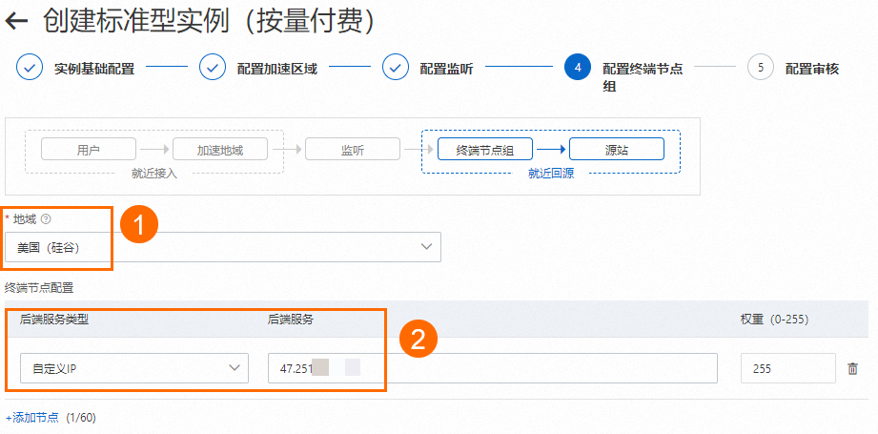Click the 权重 input field showing 255
This screenshot has width=878, height=434.
pyautogui.click(x=787, y=368)
